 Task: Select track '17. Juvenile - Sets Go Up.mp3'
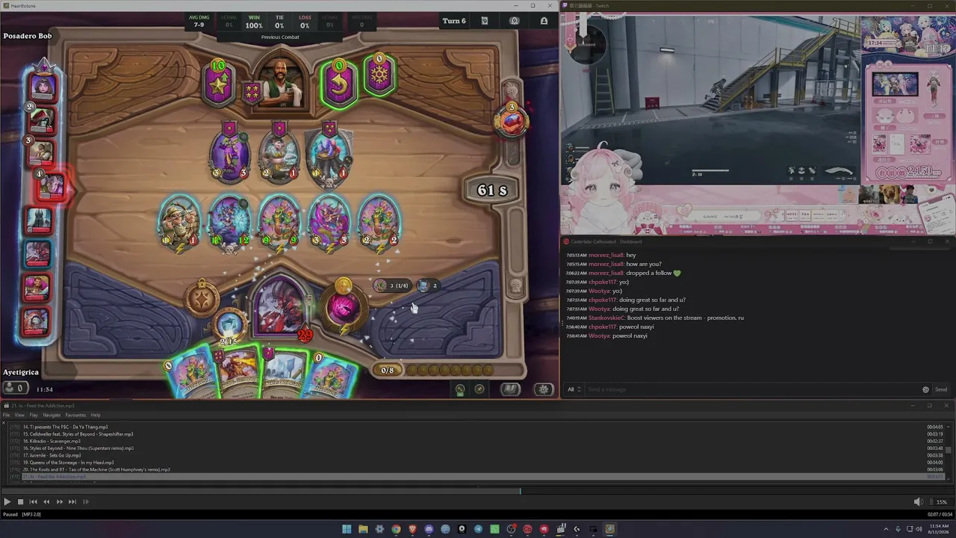52,455
